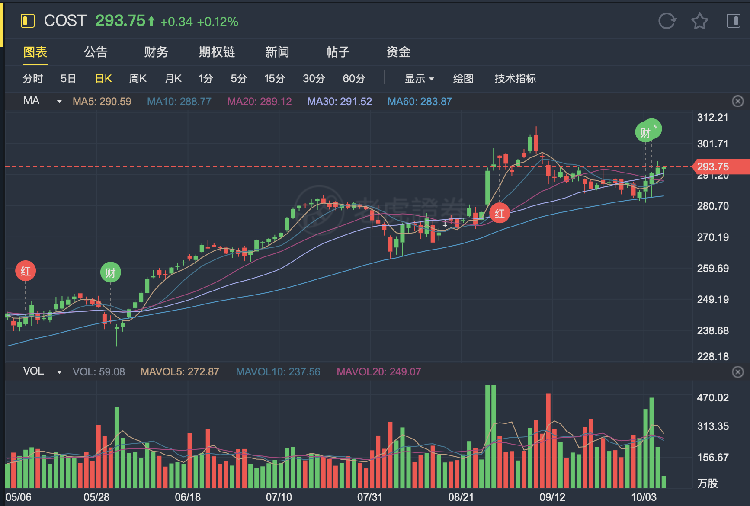Switch to the 财务 tab

pyautogui.click(x=156, y=52)
